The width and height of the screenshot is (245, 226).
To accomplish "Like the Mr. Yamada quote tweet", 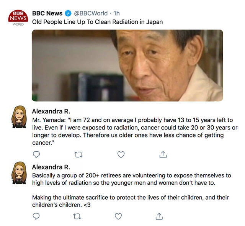I will click(121, 154).
